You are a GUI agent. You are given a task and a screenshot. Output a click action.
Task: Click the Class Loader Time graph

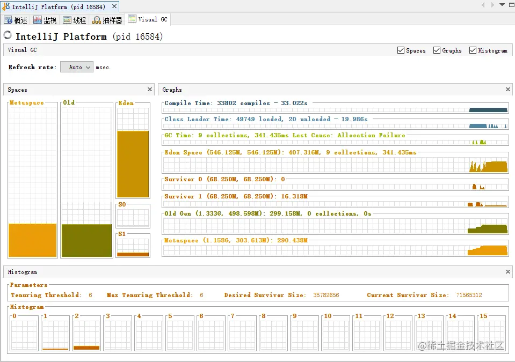[x=335, y=126]
